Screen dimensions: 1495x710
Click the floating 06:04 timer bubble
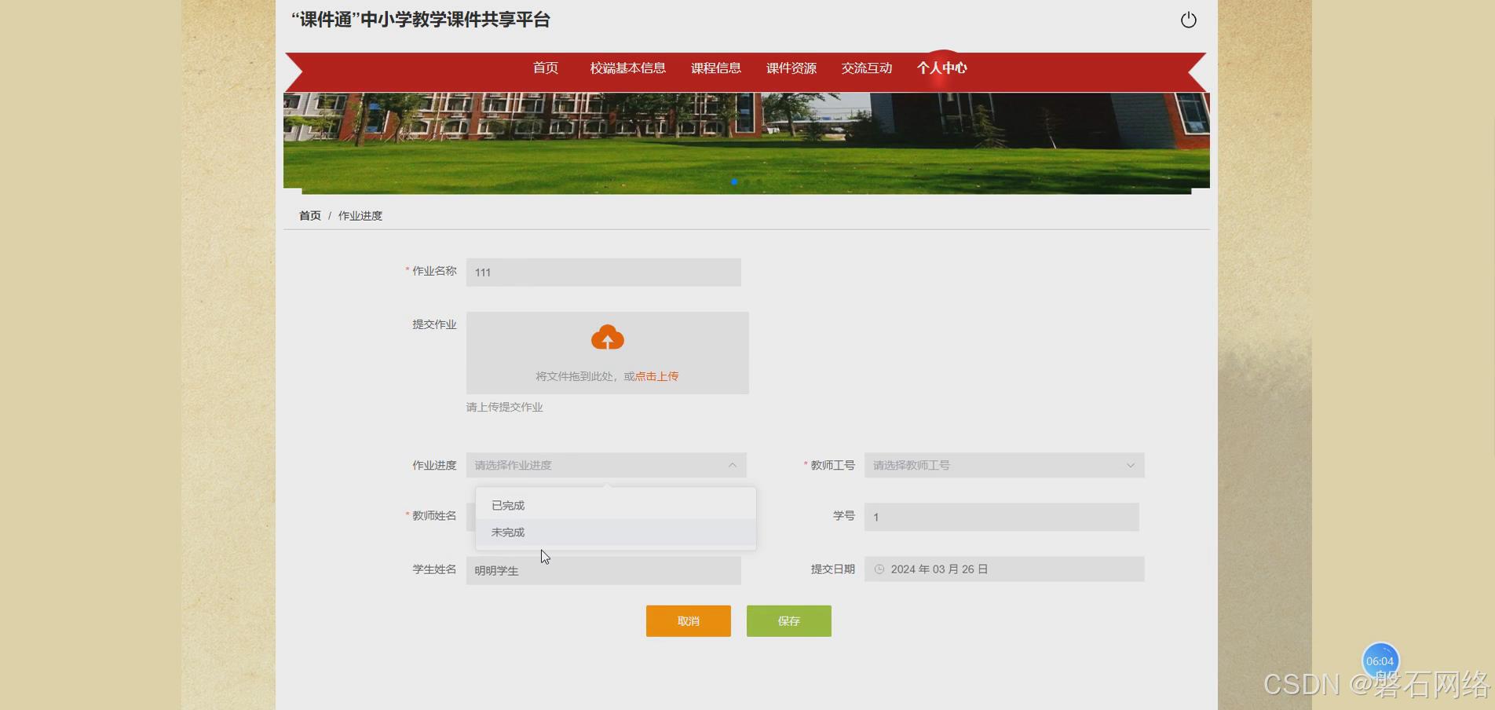click(x=1380, y=661)
